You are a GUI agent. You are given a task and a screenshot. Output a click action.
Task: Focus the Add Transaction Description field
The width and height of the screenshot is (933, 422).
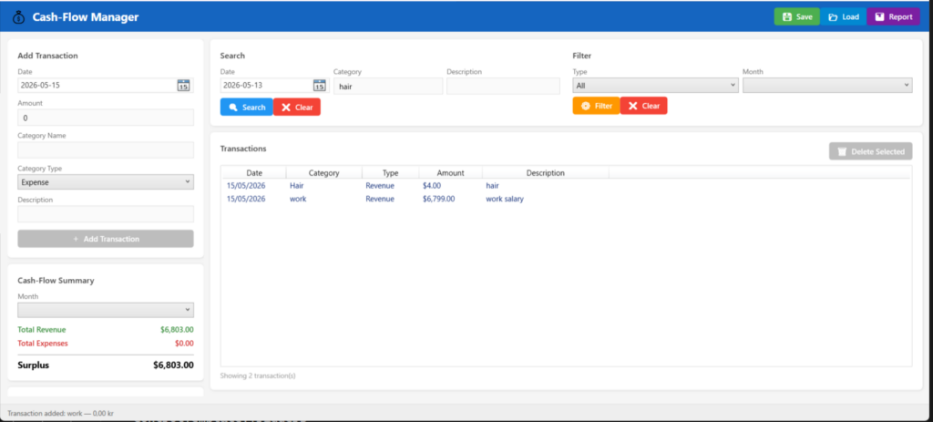pyautogui.click(x=106, y=214)
